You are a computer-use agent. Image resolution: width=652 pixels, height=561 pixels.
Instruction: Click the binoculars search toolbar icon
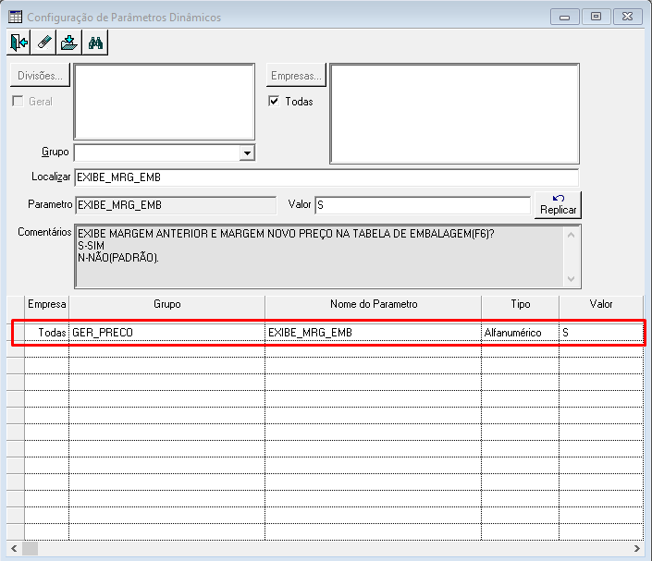tap(95, 43)
